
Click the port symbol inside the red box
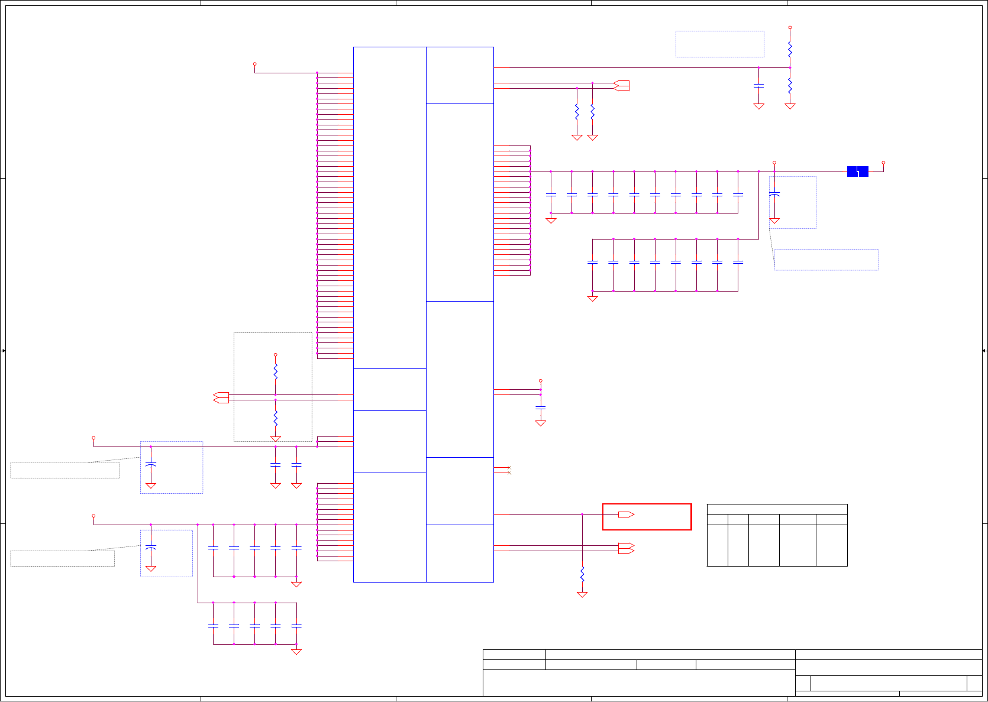tap(626, 515)
